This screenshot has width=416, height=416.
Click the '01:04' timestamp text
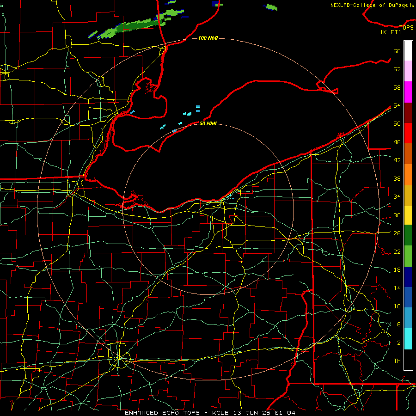pyautogui.click(x=285, y=413)
